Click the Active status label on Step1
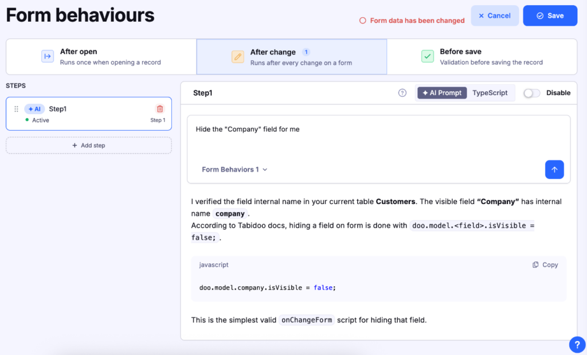Viewport: 587px width, 355px height. (41, 120)
